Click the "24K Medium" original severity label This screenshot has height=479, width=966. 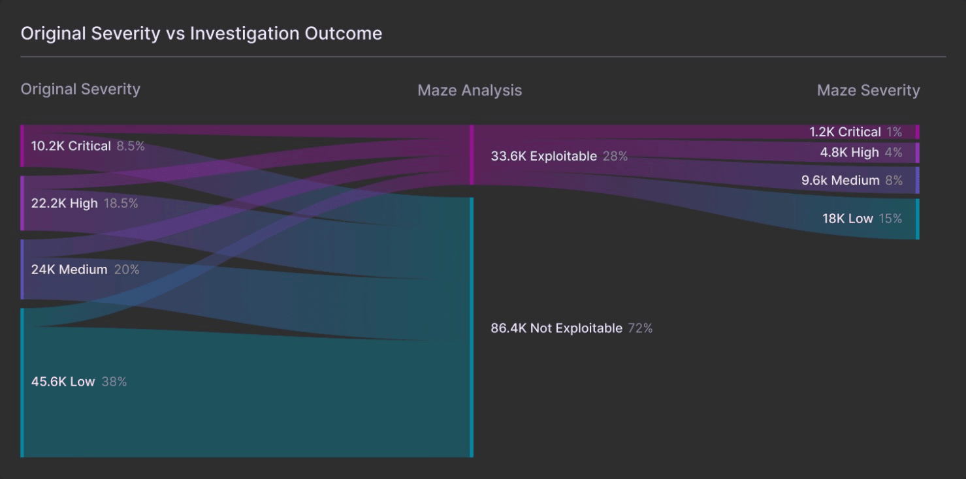[x=69, y=270]
